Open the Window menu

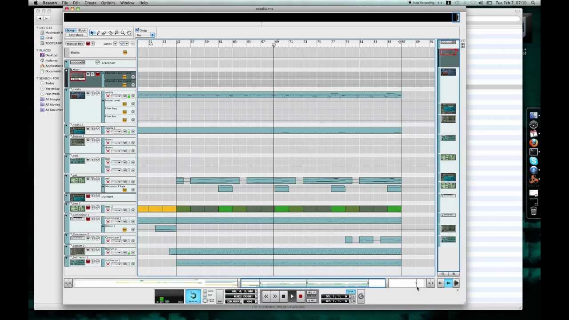click(x=127, y=3)
